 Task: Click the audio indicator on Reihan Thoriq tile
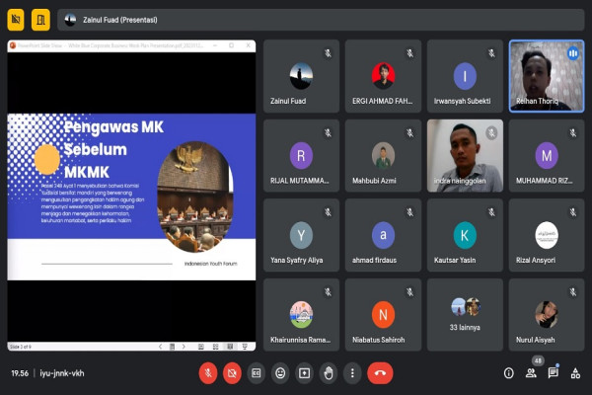click(x=573, y=53)
